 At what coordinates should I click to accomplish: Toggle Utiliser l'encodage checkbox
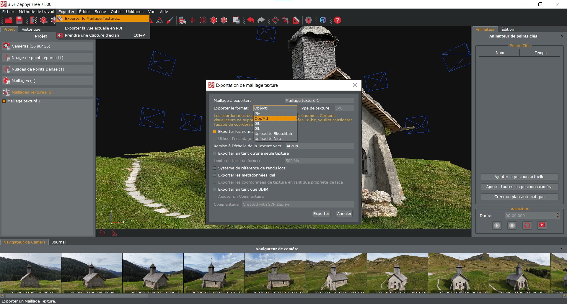point(215,139)
